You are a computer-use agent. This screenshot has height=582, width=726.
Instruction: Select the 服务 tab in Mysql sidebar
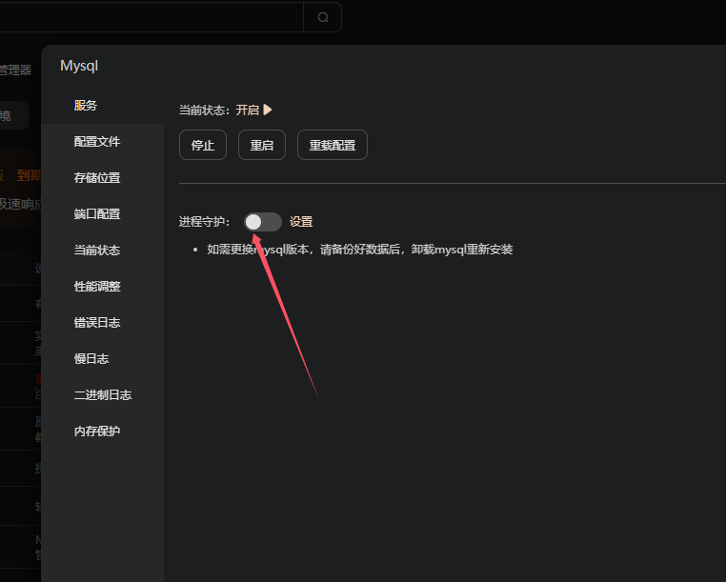point(102,106)
